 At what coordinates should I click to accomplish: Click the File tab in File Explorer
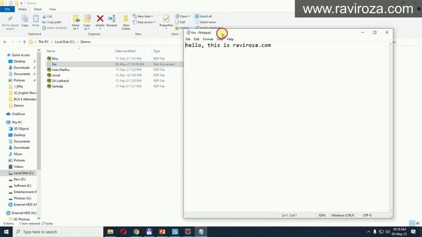7,9
